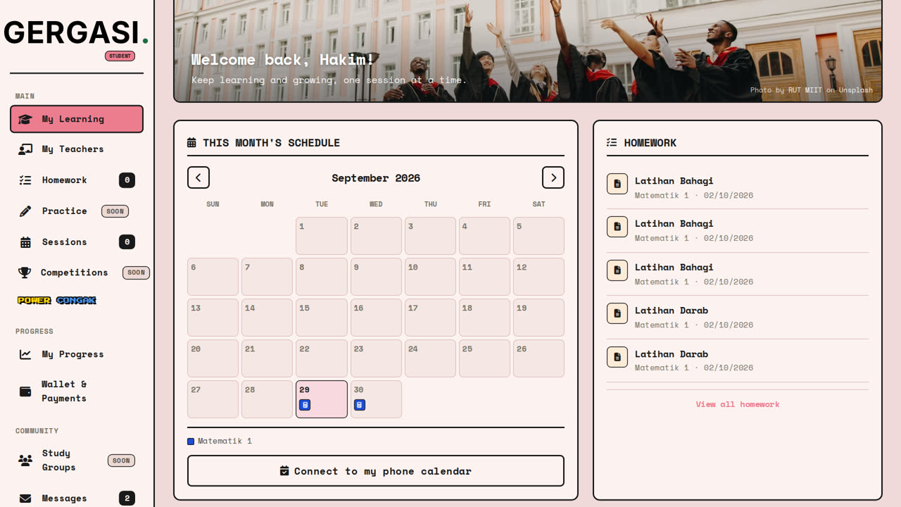Image resolution: width=901 pixels, height=507 pixels.
Task: Open third Latihan Bahagi document icon
Action: coord(617,270)
